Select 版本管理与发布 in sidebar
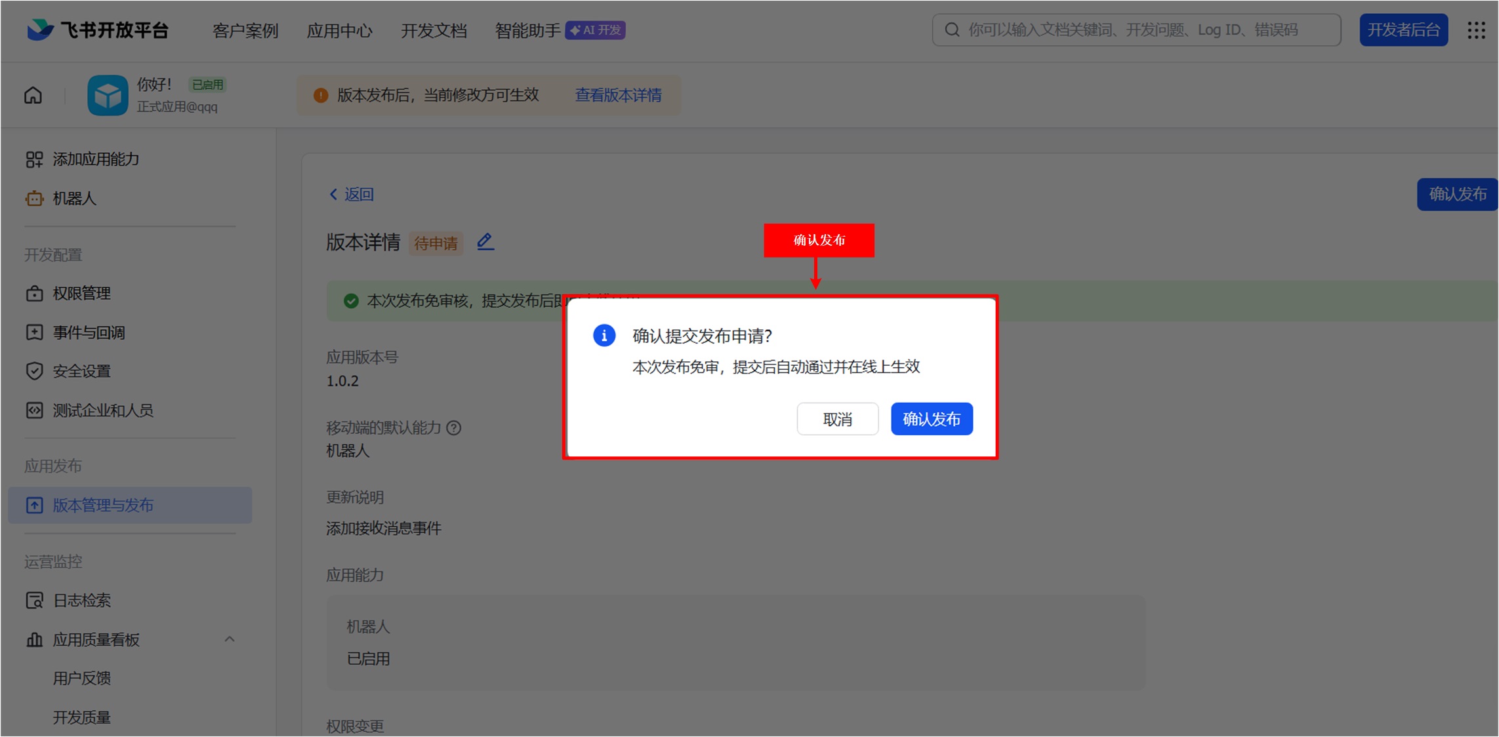This screenshot has width=1499, height=737. (103, 506)
